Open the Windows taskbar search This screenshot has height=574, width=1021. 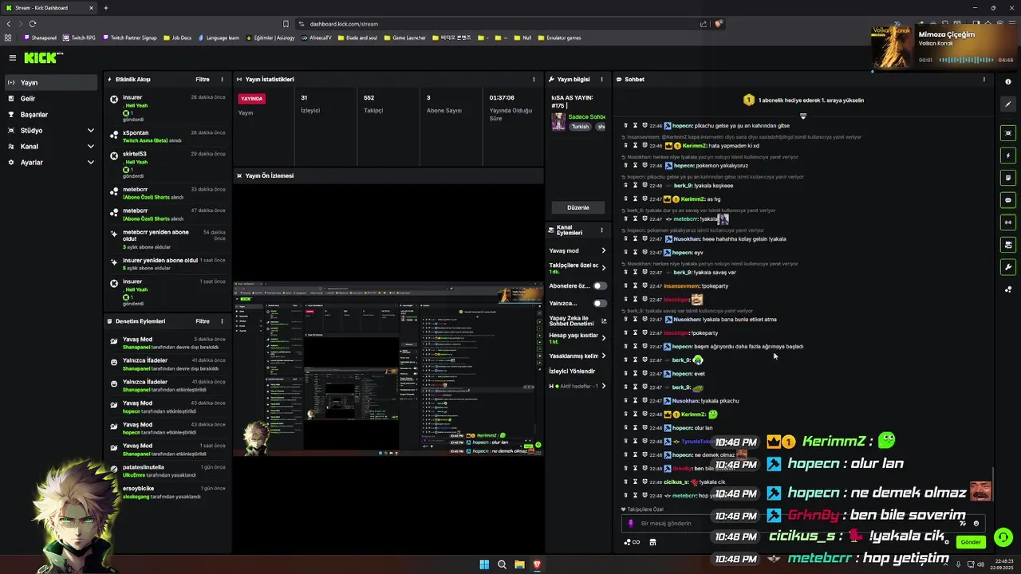[x=502, y=564]
